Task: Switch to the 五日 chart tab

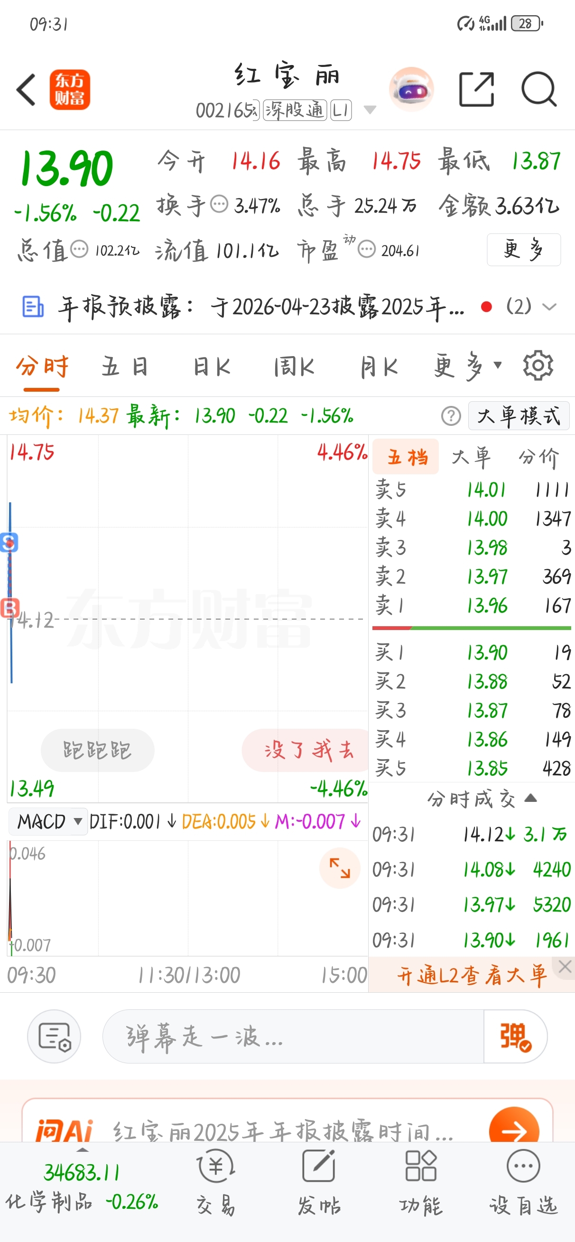Action: pyautogui.click(x=124, y=367)
